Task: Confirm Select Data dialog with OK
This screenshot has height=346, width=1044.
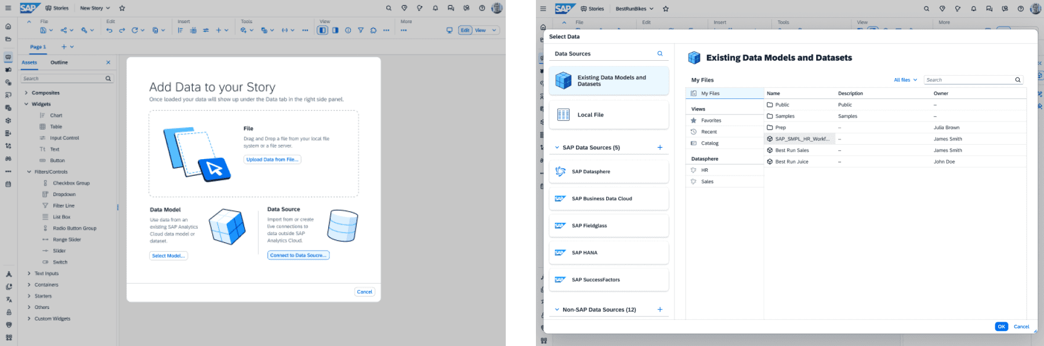Action: [x=1001, y=327]
